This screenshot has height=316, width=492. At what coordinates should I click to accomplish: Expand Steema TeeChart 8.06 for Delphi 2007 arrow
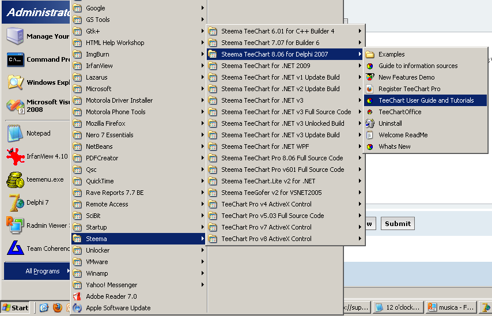click(359, 54)
